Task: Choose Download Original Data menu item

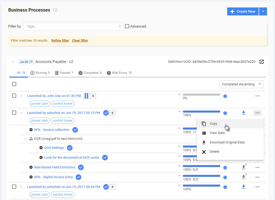Action: click(x=230, y=142)
